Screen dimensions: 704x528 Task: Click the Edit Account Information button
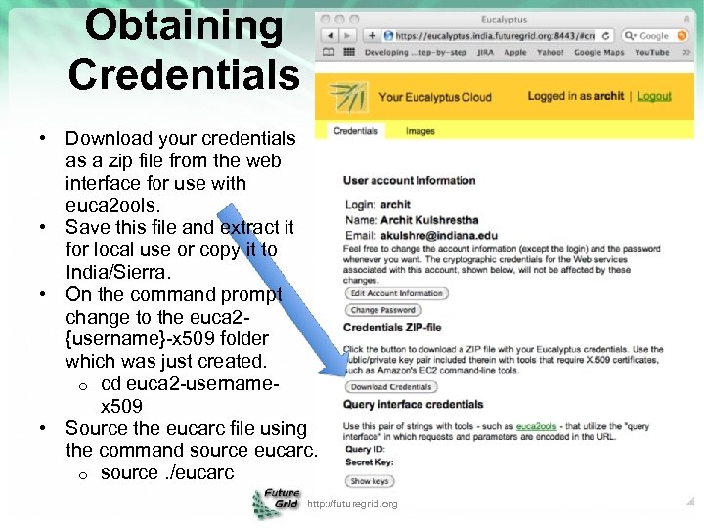[396, 293]
